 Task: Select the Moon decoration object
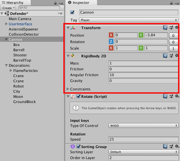point(18,97)
